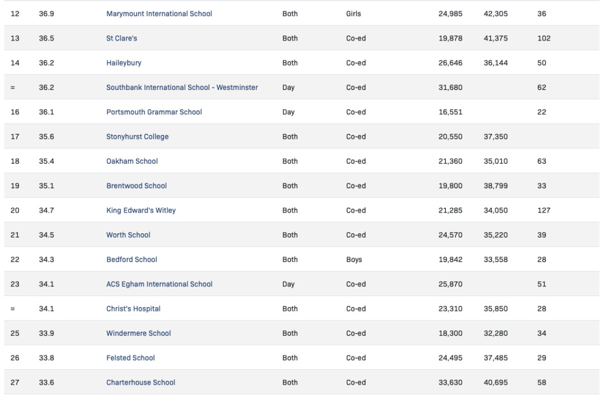600x397 pixels.
Task: Select Christ's Hospital link
Action: click(x=133, y=309)
